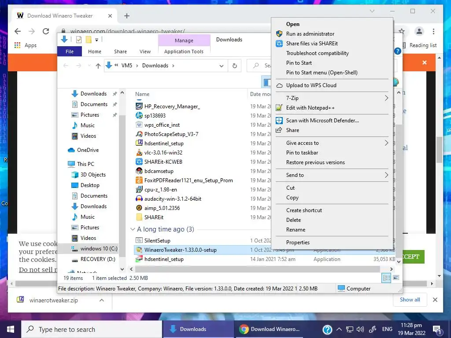
Task: Click the aimp_5.01.2356 file icon
Action: (139, 208)
